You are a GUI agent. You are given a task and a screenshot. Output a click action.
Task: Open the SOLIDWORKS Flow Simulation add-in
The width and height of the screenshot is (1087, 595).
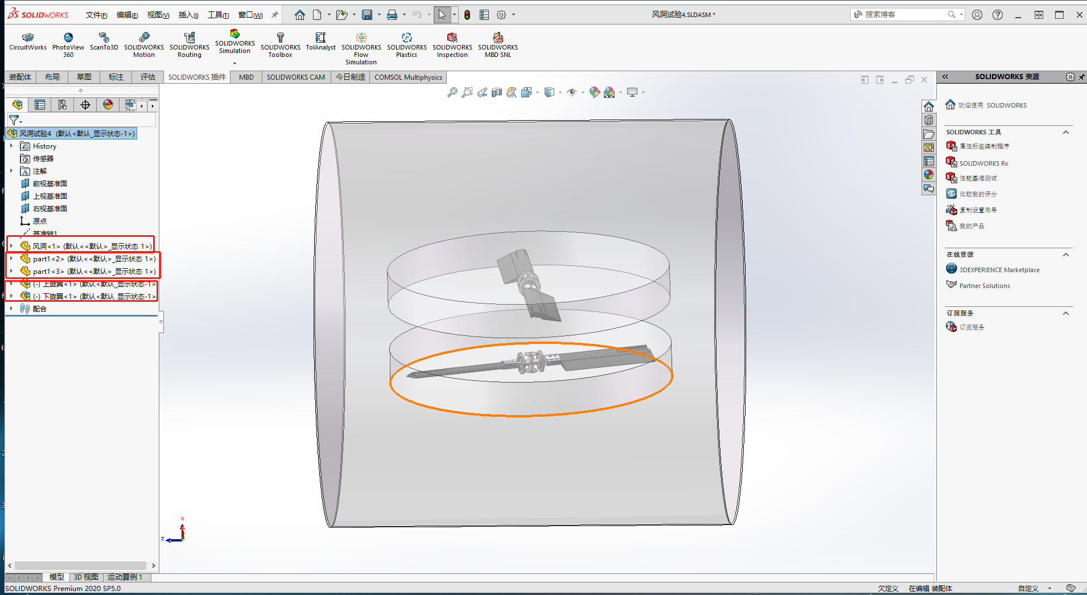tap(360, 44)
